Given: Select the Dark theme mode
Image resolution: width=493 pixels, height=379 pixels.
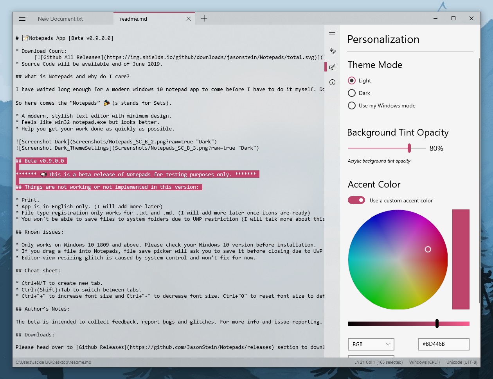Looking at the screenshot, I should point(359,93).
